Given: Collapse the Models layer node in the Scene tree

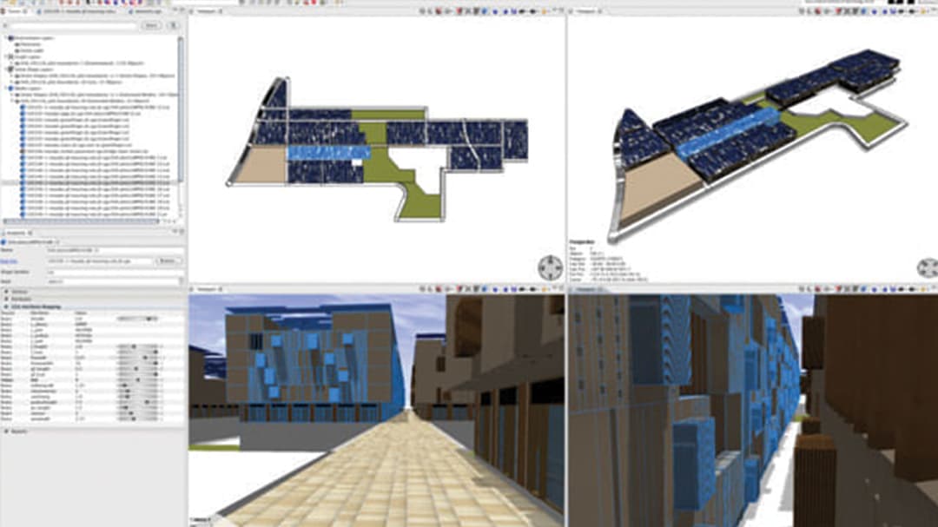Looking at the screenshot, I should click(x=3, y=87).
